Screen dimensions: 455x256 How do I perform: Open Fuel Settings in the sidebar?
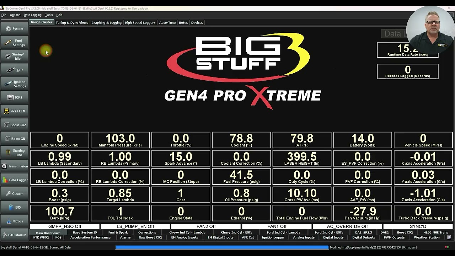click(x=15, y=43)
